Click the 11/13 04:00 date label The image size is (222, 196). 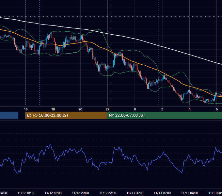(x=189, y=193)
